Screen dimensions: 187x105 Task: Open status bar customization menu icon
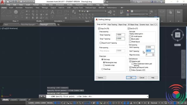(x=186, y=103)
